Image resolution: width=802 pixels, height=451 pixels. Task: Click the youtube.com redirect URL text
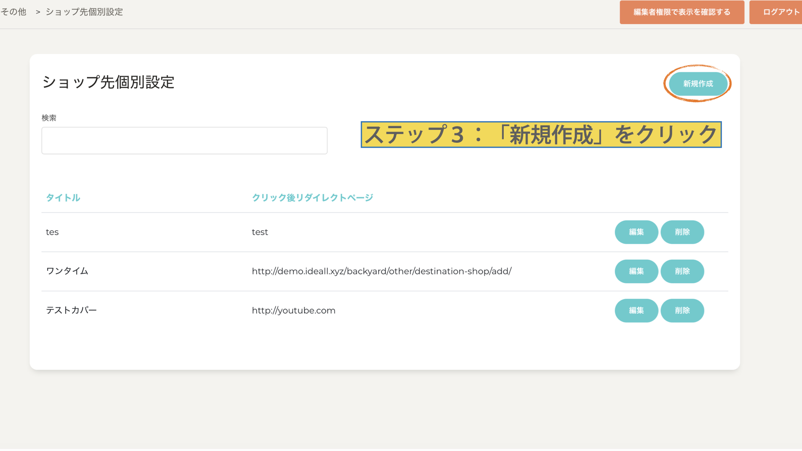tap(293, 311)
